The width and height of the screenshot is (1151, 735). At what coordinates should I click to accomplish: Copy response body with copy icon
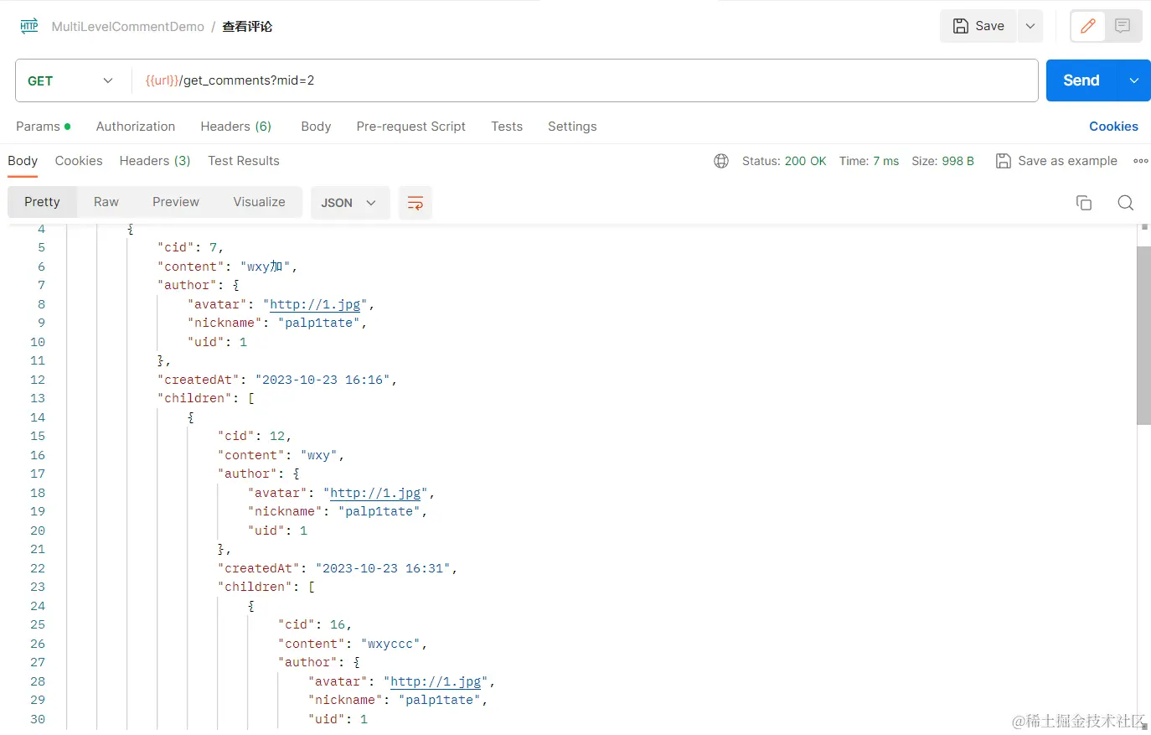tap(1084, 203)
